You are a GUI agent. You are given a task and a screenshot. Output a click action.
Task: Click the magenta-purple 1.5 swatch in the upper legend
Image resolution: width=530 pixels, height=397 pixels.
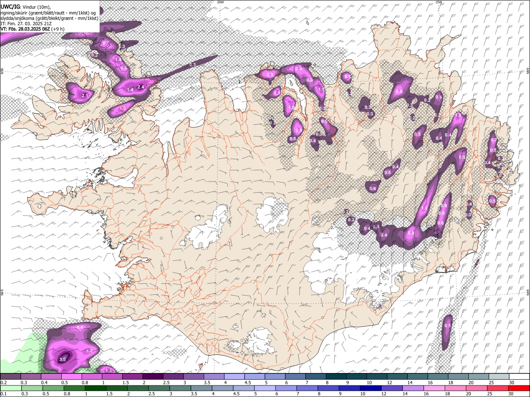132,376
